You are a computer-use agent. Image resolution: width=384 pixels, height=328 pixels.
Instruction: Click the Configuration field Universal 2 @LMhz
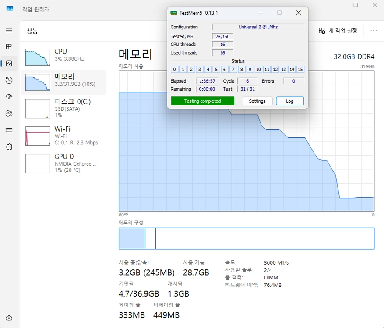[258, 27]
